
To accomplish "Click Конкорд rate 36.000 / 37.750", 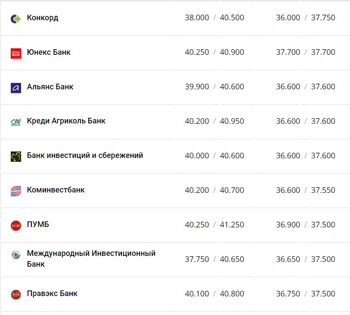I will (305, 18).
